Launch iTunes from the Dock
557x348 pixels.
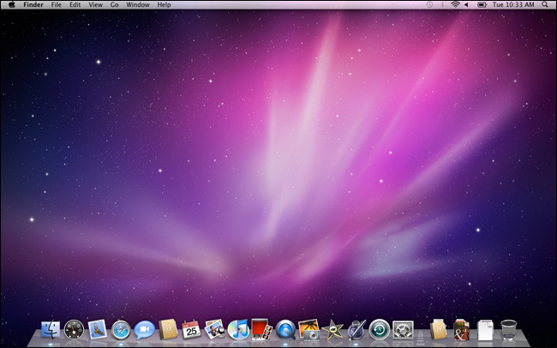[238, 329]
